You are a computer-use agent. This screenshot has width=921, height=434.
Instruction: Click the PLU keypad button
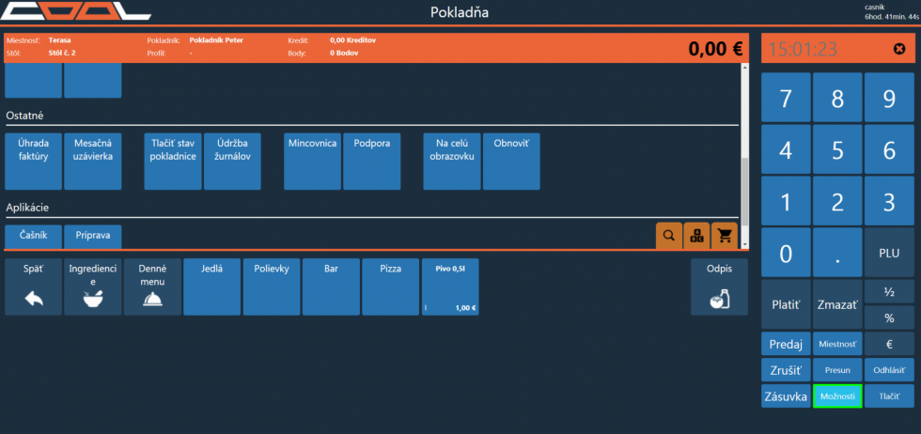[x=889, y=253]
